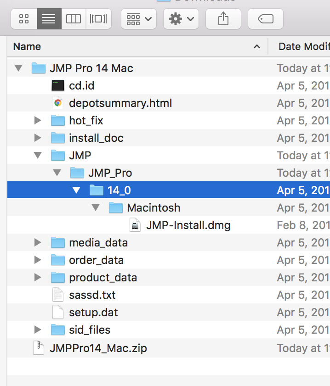Select the setup.dat file

91,312
